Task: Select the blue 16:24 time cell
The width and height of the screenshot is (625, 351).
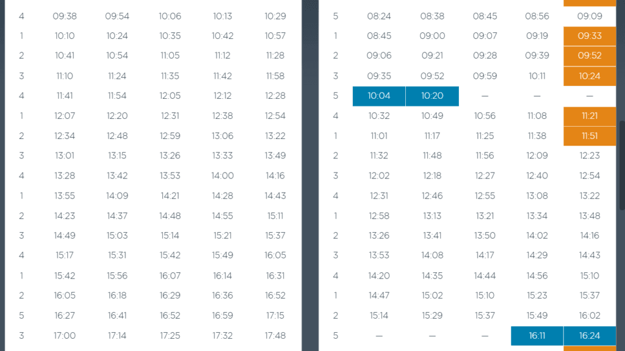Action: (590, 336)
